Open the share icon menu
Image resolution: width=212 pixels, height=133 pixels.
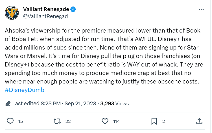pyautogui.click(x=199, y=121)
